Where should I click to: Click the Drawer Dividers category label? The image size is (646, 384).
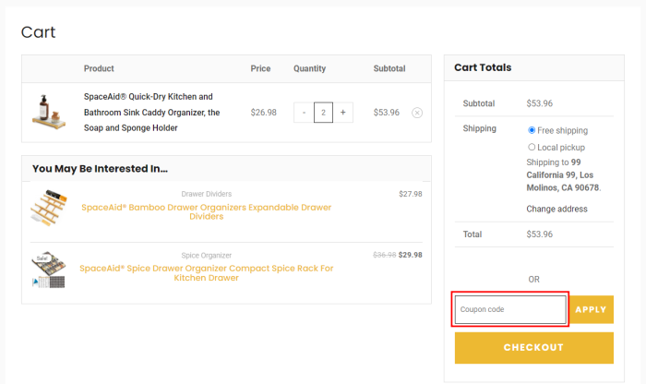207,194
